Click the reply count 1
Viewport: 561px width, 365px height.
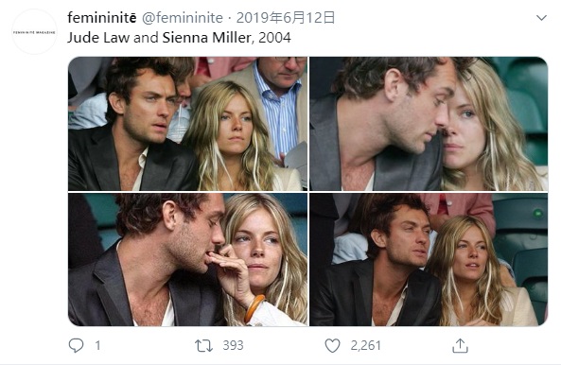(97, 345)
